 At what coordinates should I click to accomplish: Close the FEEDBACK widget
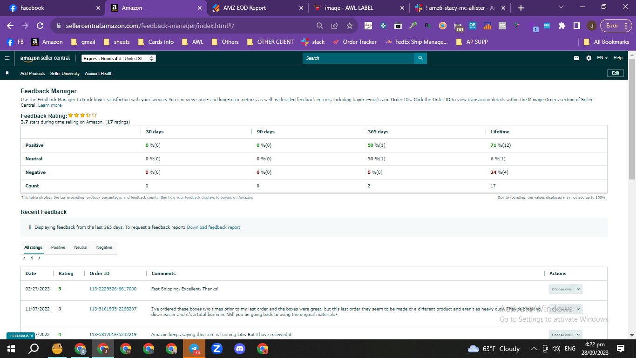(32, 336)
